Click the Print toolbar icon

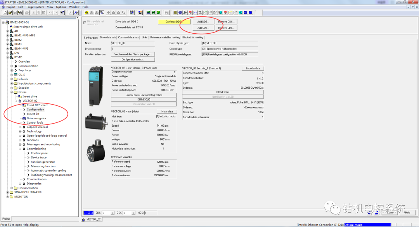coord(27,12)
